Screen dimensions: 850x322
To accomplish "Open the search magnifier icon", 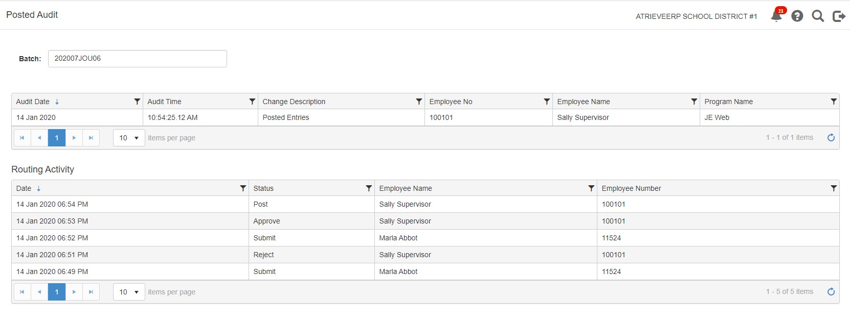I will pyautogui.click(x=818, y=16).
